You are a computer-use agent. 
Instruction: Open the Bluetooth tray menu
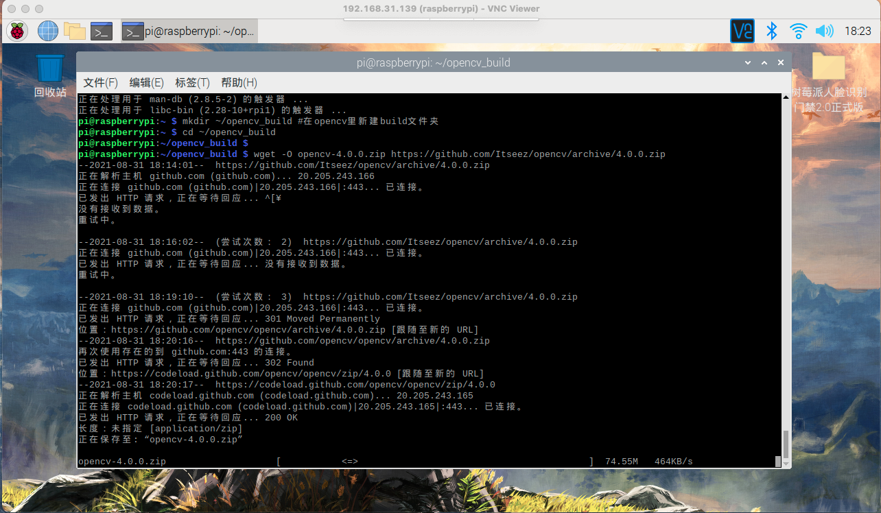tap(771, 31)
